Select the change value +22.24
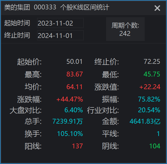 [150, 87]
